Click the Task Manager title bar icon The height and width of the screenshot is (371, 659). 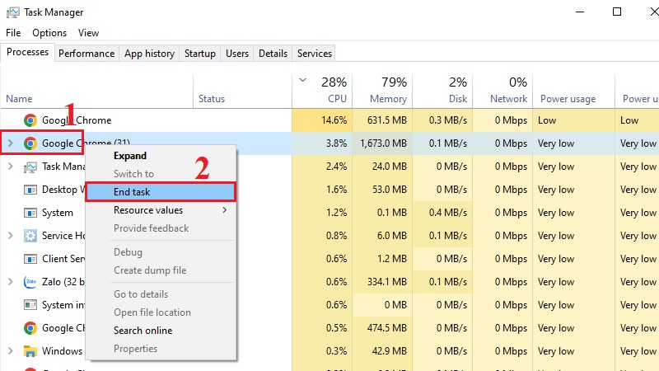pyautogui.click(x=12, y=12)
